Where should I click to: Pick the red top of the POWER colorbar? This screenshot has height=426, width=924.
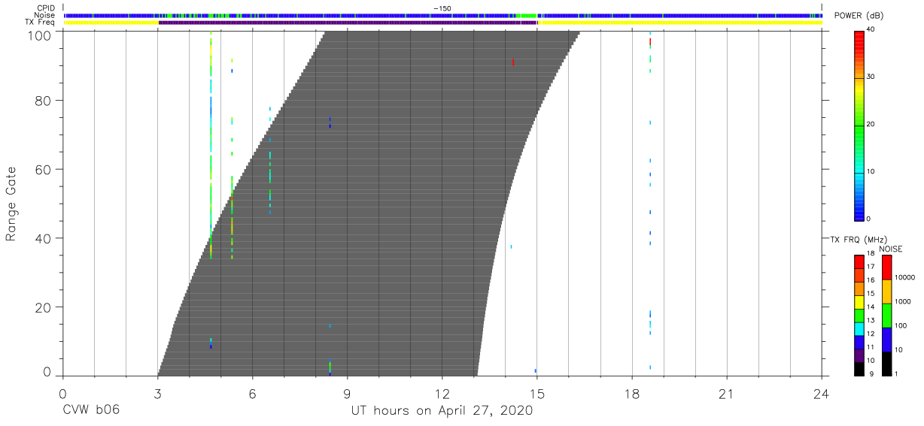coord(859,36)
